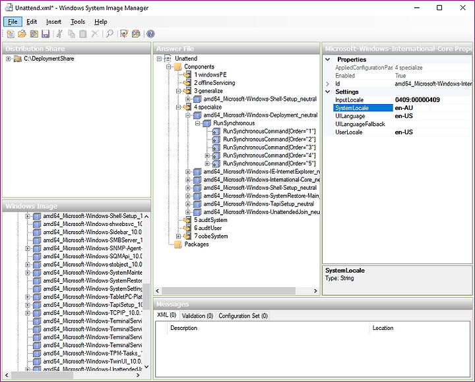The image size is (475, 382).
Task: Switch to the Validation (0) tab
Action: coord(197,315)
